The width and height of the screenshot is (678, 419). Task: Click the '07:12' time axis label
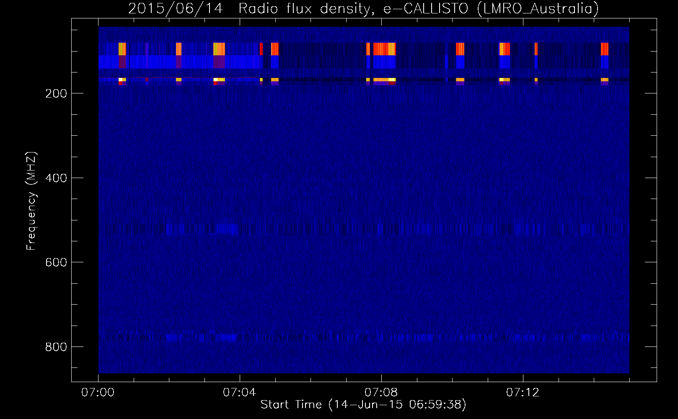(523, 393)
